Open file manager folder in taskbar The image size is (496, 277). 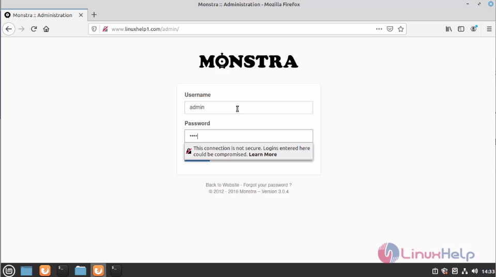tap(81, 271)
